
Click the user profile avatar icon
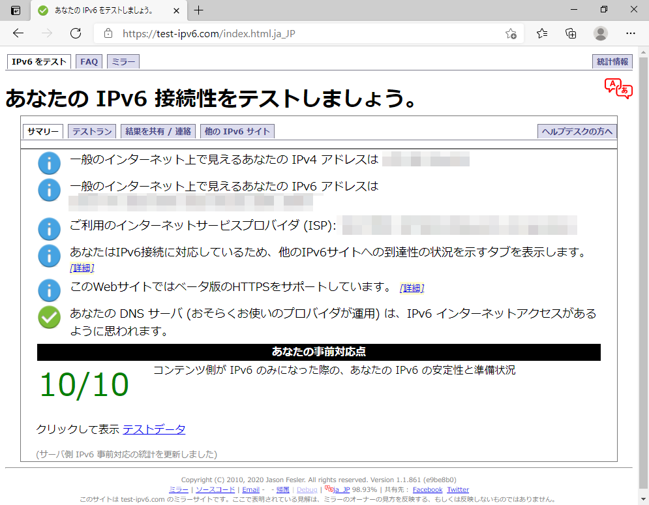(601, 33)
